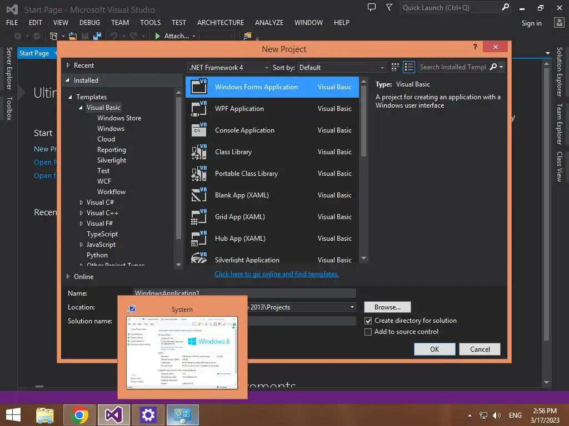The height and width of the screenshot is (426, 569).
Task: Collapse the Templates tree node
Action: pos(71,97)
